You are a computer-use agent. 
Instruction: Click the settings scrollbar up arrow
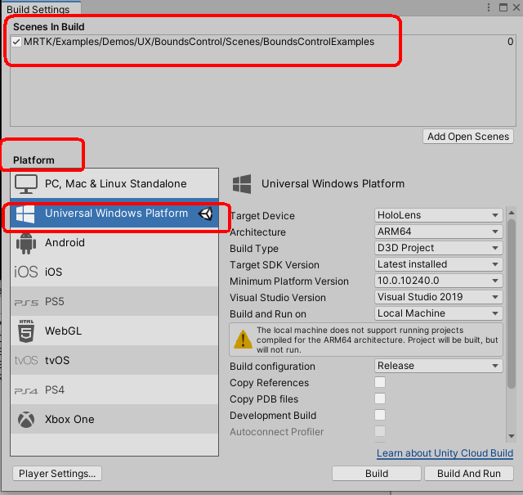click(512, 213)
